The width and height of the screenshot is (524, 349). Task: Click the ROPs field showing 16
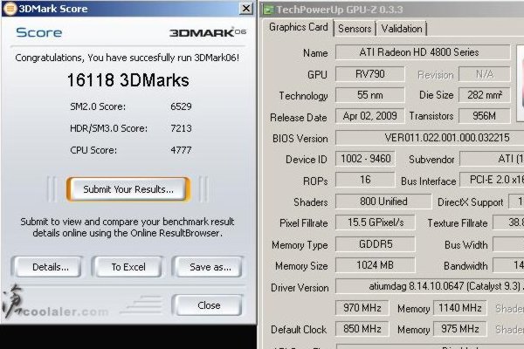365,180
